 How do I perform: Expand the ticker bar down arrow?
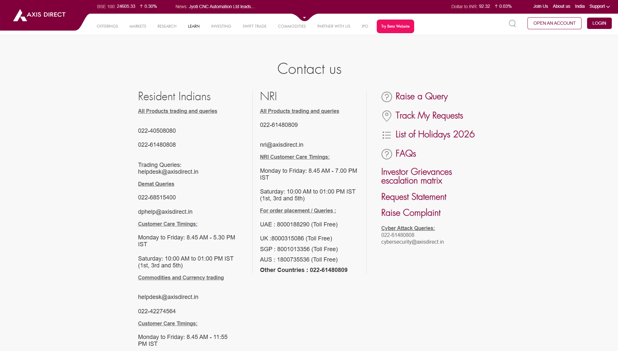pos(304,18)
